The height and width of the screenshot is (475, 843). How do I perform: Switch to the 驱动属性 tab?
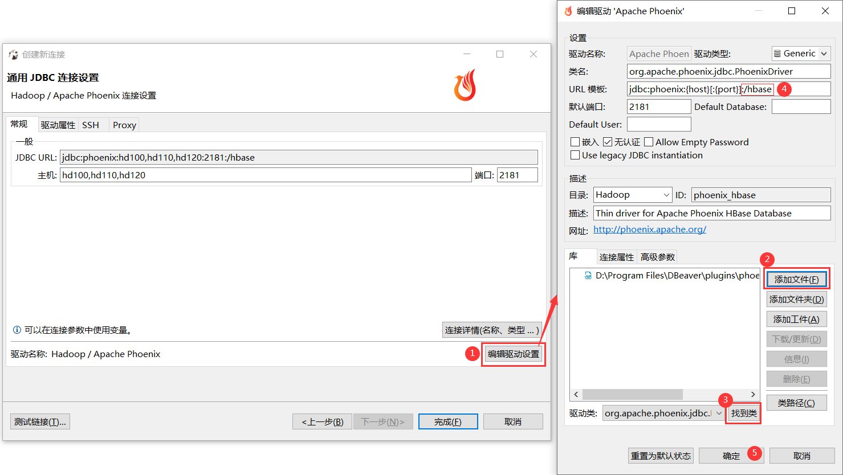click(x=58, y=124)
